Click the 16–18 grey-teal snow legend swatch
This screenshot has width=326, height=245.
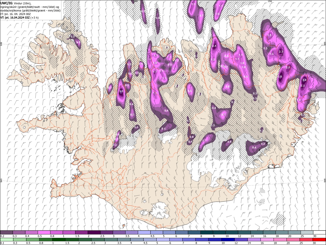pyautogui.click(x=269, y=232)
